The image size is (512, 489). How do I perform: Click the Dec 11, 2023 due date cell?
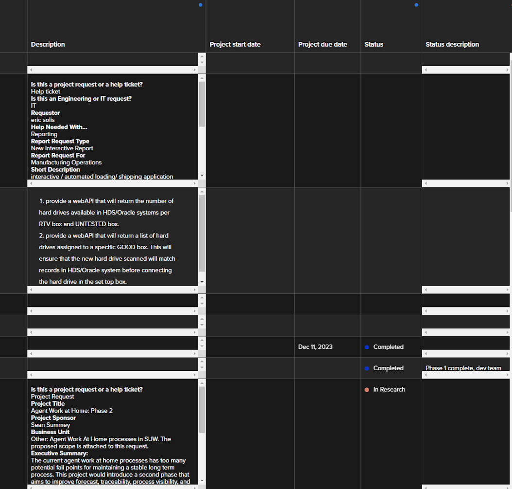pyautogui.click(x=315, y=347)
